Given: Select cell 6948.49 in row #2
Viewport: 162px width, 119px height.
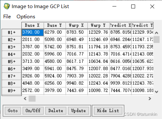Looking at the screenshot, I should point(77,40).
